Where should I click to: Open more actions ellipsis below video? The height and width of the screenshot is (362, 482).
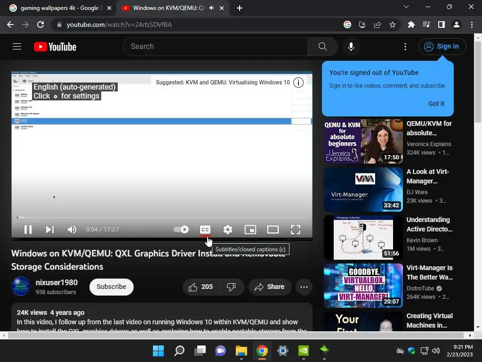304,287
